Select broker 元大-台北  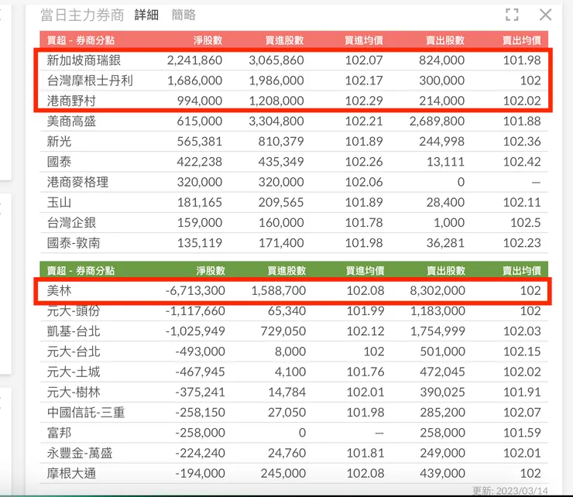pos(74,351)
